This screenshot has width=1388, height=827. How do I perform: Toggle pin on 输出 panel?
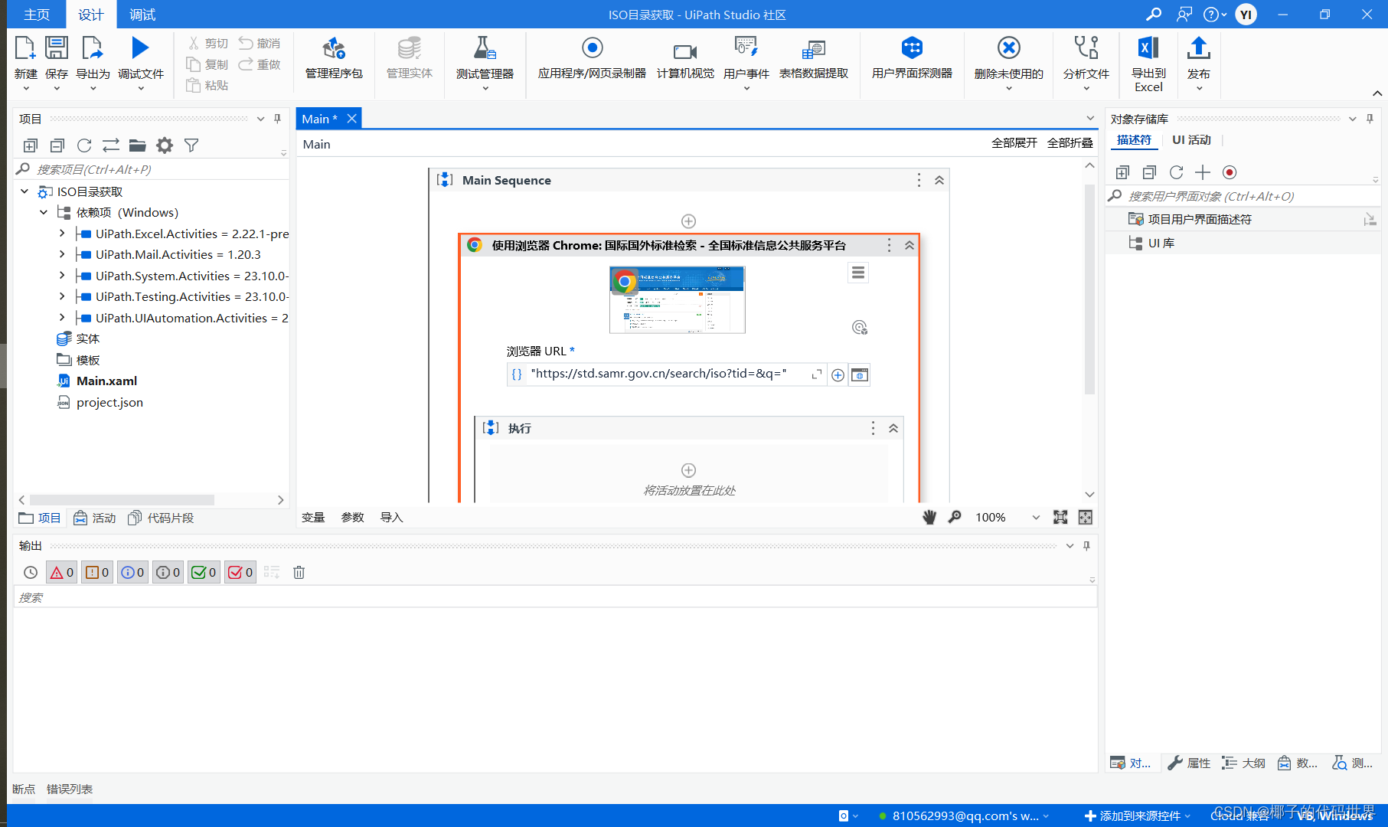tap(1086, 546)
